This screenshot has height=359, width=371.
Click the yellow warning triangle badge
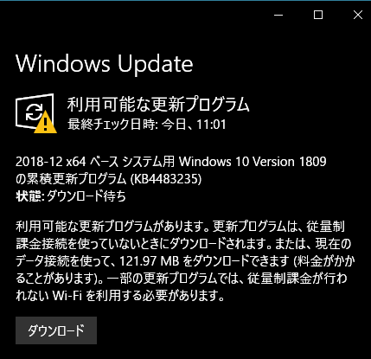tap(45, 122)
